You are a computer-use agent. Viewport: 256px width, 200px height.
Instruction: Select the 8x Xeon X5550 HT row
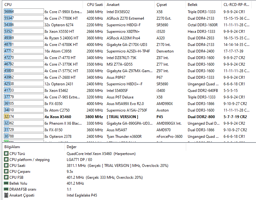point(128,32)
